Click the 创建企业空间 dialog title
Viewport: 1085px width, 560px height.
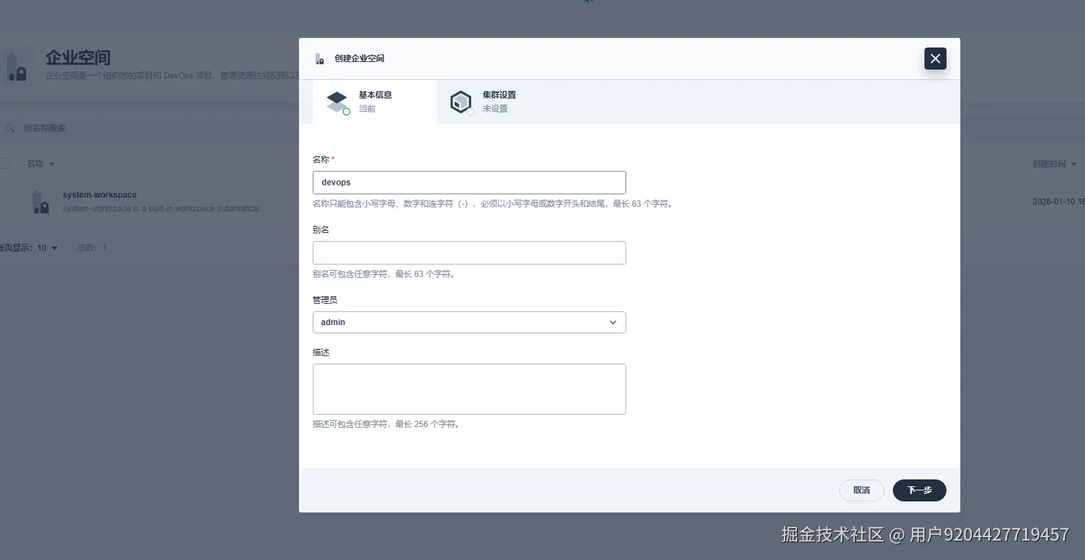[x=360, y=59]
